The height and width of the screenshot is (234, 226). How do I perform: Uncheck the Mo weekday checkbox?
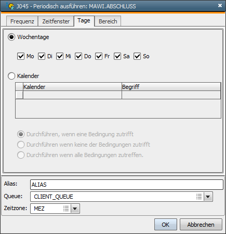pyautogui.click(x=21, y=56)
